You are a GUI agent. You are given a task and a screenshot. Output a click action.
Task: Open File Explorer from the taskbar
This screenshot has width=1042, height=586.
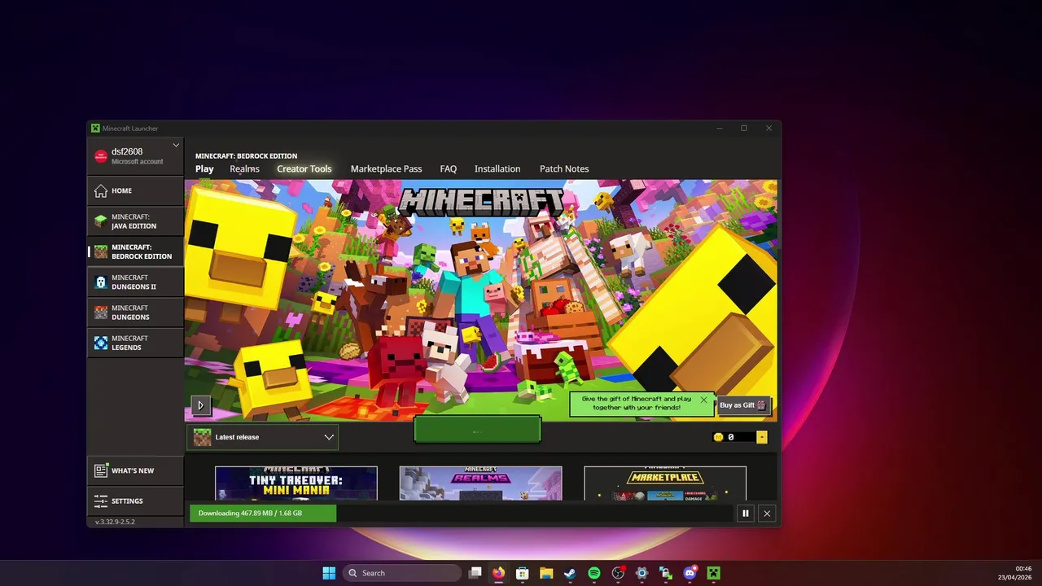546,573
